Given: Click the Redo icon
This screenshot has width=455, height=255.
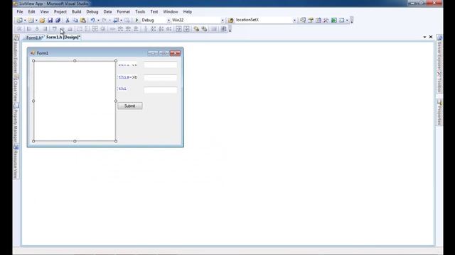Looking at the screenshot, I should point(105,21).
